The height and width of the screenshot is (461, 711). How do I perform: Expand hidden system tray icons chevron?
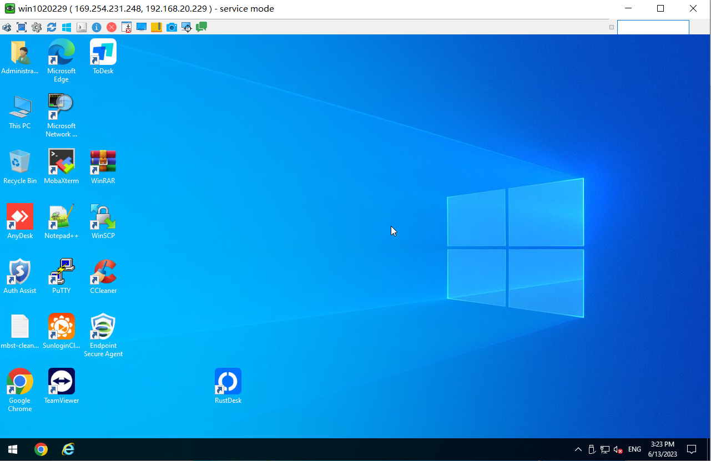pos(578,449)
